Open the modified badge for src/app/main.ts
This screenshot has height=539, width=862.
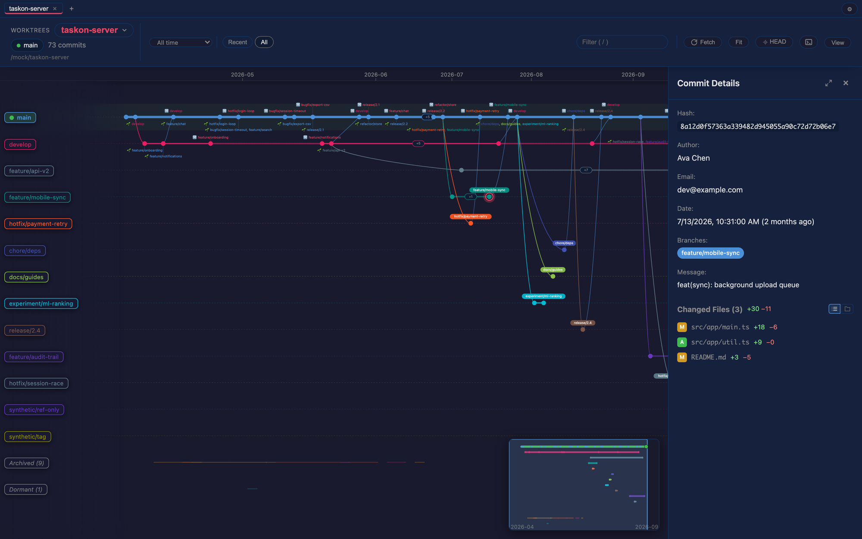682,327
